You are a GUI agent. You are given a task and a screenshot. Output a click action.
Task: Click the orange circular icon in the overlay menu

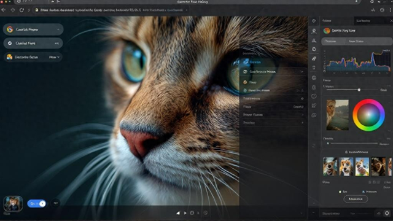point(245,82)
